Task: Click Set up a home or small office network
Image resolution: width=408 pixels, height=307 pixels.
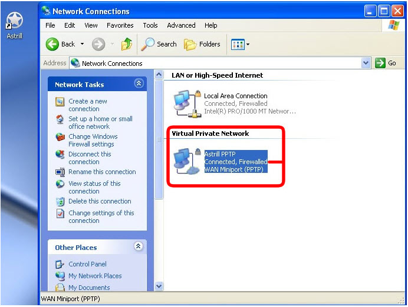Action: 100,122
